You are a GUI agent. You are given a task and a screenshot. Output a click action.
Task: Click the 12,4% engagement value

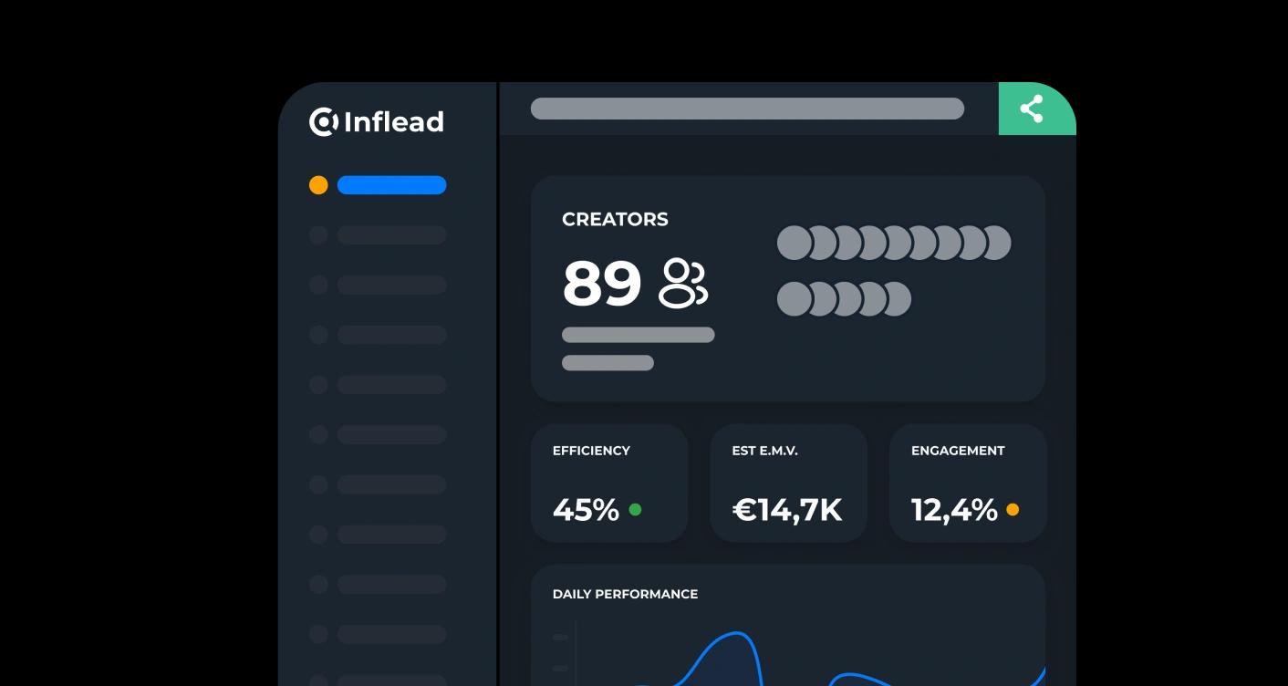[954, 510]
